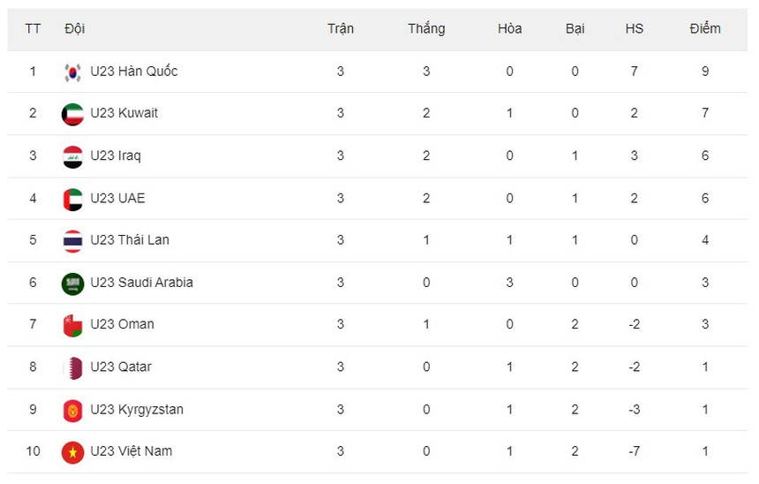Click the Đội column header
759x484 pixels.
(75, 28)
